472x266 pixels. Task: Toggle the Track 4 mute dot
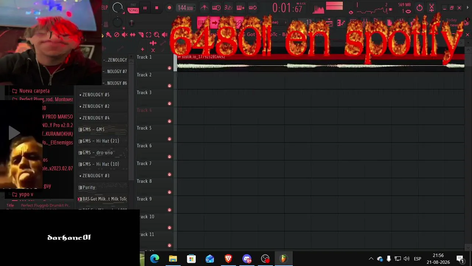(x=170, y=121)
